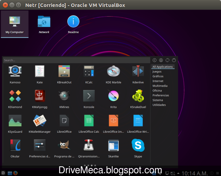The image size is (221, 176).
Task: Select My Computer desktop icon
Action: point(15,24)
